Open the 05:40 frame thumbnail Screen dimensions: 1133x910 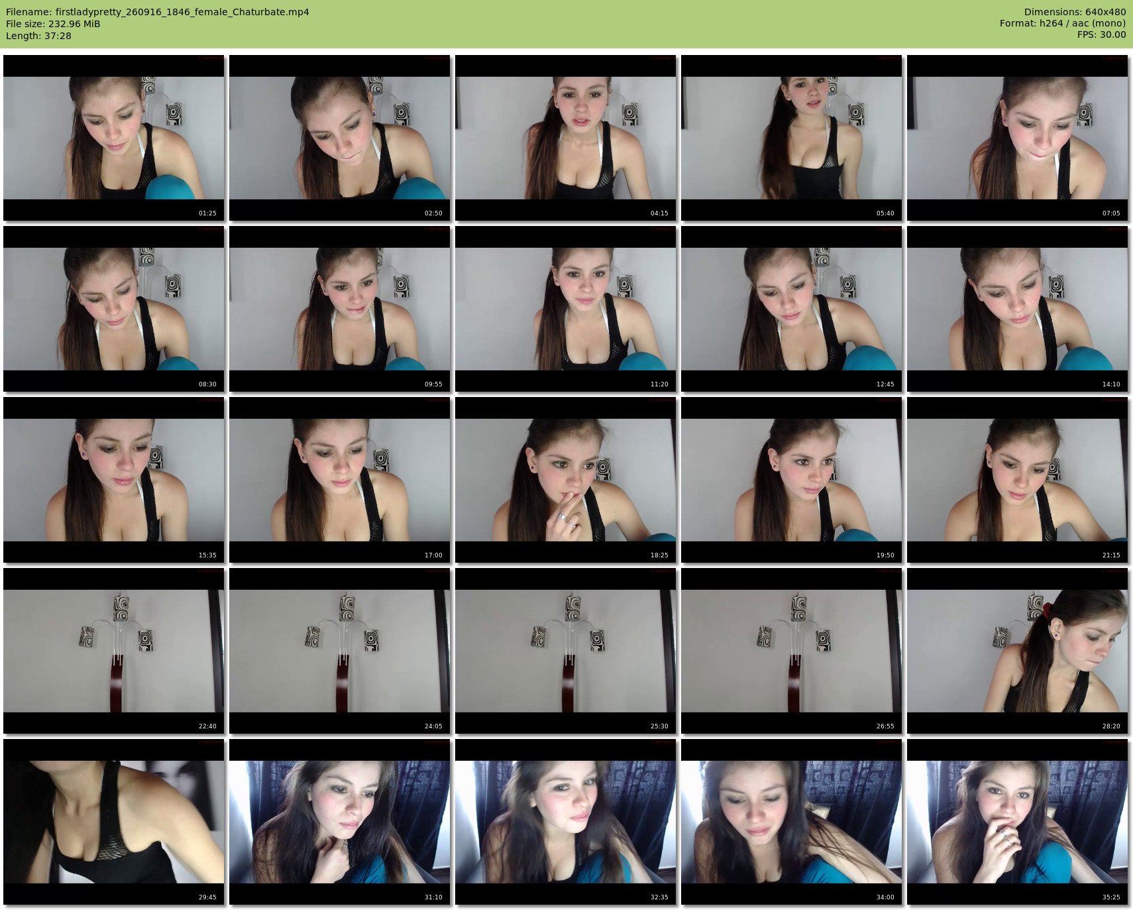click(x=791, y=138)
